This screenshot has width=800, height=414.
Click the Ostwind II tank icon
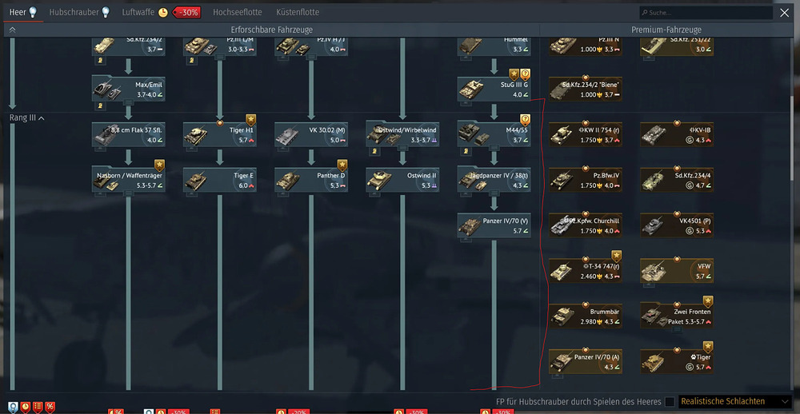pos(379,180)
